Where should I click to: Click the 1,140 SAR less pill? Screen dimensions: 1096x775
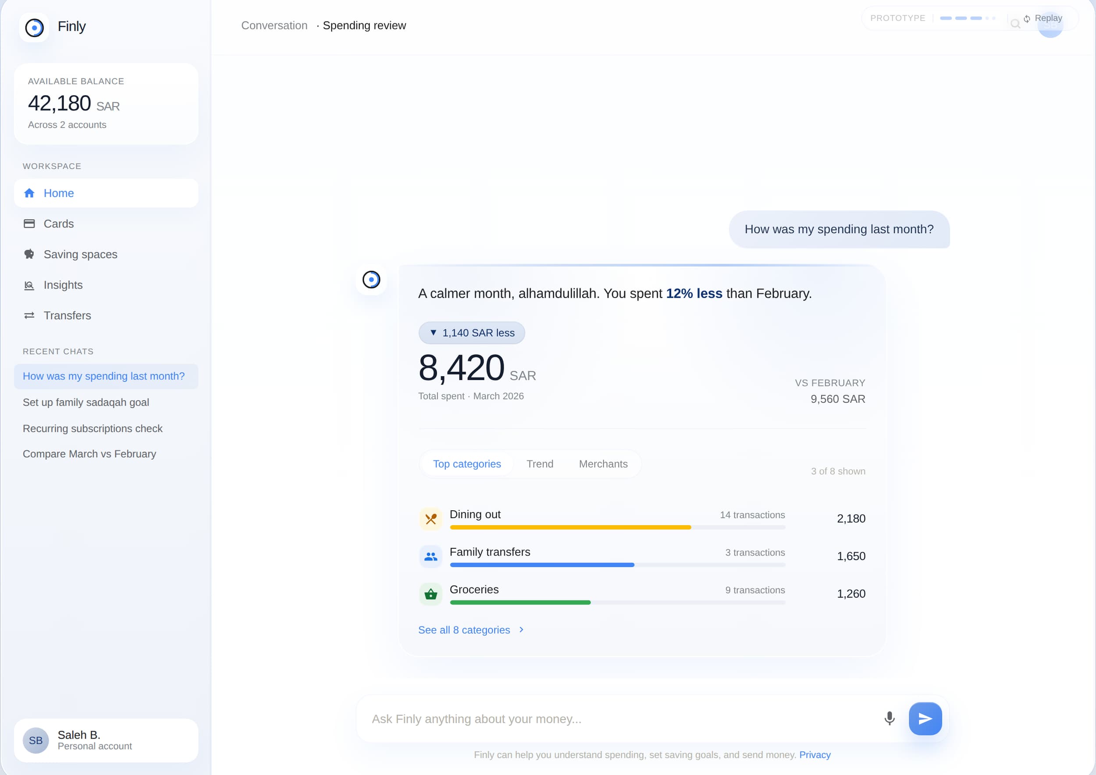pos(472,333)
